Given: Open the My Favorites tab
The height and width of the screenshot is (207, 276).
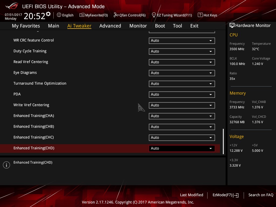Looking at the screenshot, I should coord(26,26).
